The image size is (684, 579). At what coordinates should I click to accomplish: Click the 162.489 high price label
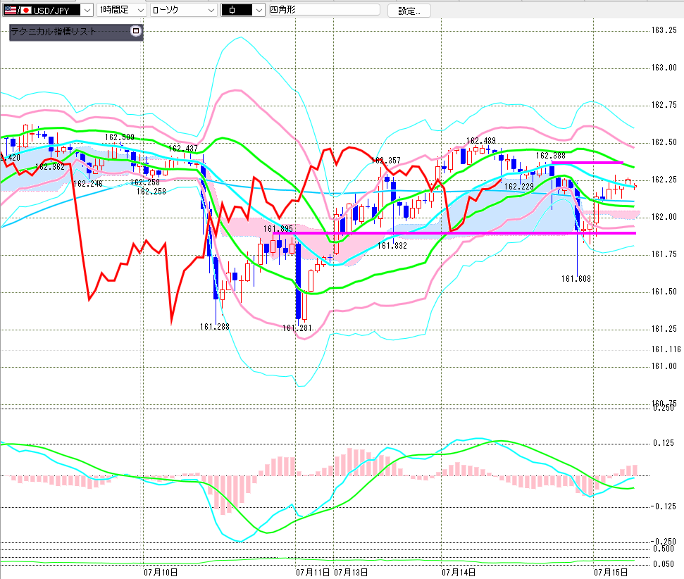481,141
